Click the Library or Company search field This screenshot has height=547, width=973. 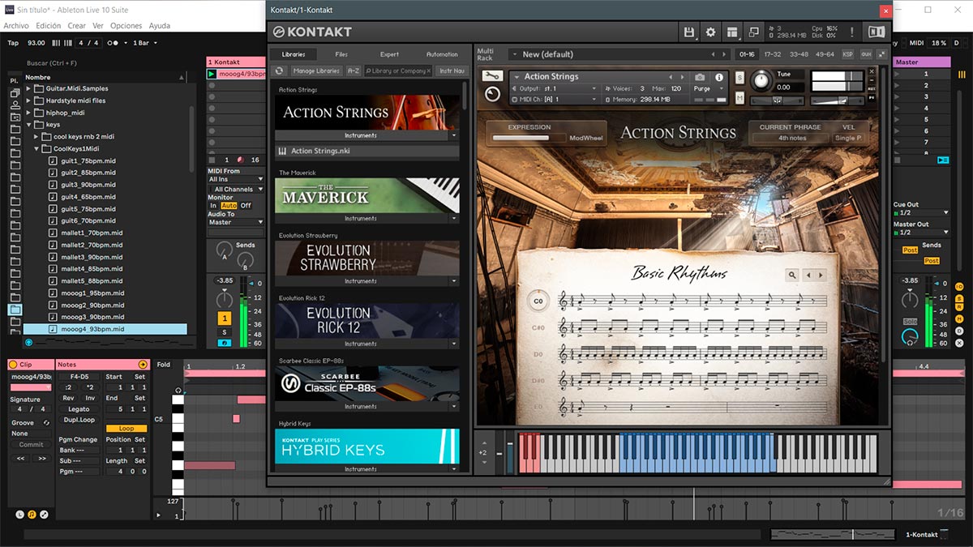coord(398,71)
